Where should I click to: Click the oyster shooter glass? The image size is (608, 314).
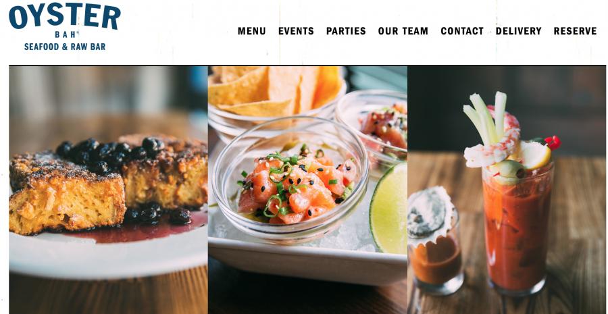435,240
